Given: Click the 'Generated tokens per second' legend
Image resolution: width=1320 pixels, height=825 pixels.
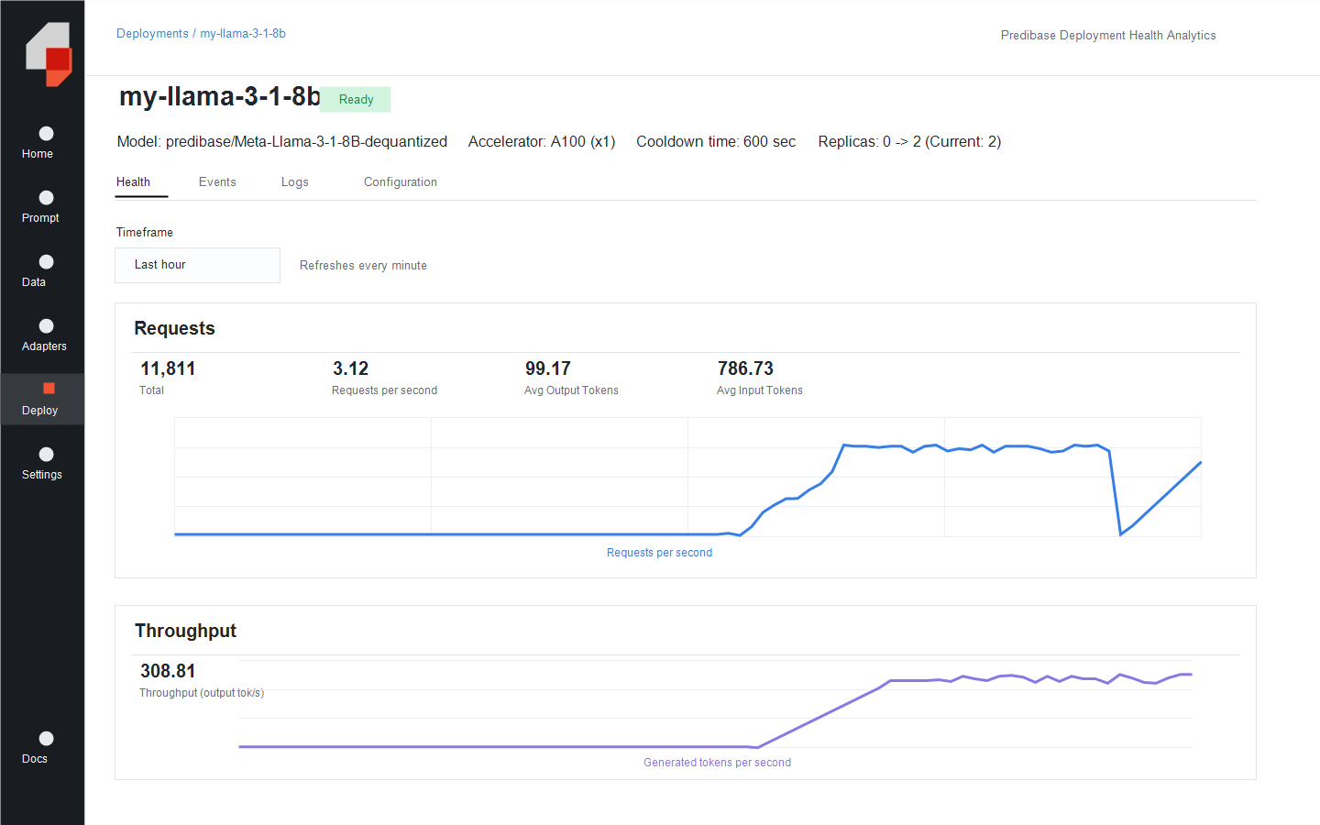Looking at the screenshot, I should (x=717, y=763).
